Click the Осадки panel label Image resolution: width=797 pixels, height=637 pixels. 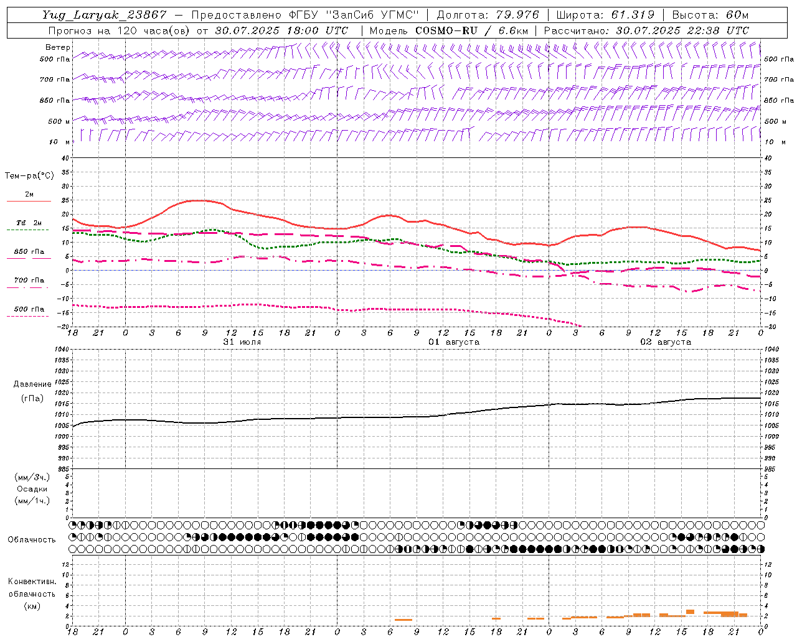coord(32,489)
